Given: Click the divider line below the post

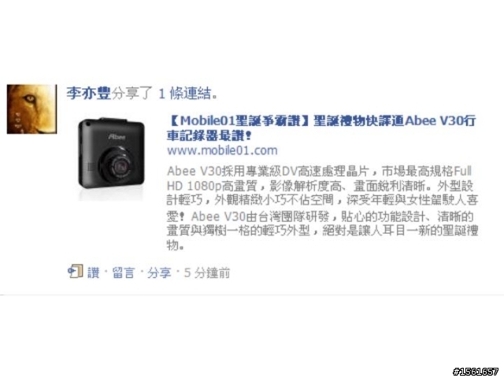Looking at the screenshot, I should tap(252, 295).
